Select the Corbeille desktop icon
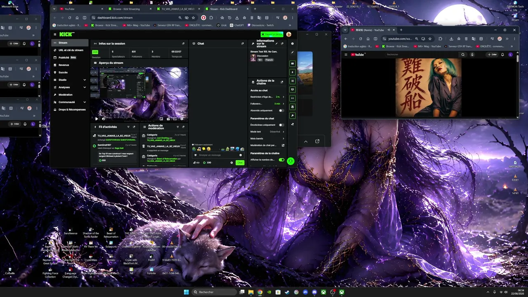This screenshot has width=528, height=297. click(10, 271)
